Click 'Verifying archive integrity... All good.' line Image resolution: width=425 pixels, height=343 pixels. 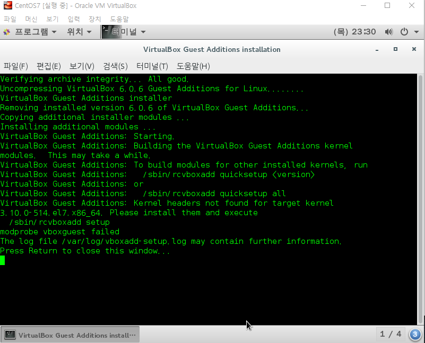point(94,79)
